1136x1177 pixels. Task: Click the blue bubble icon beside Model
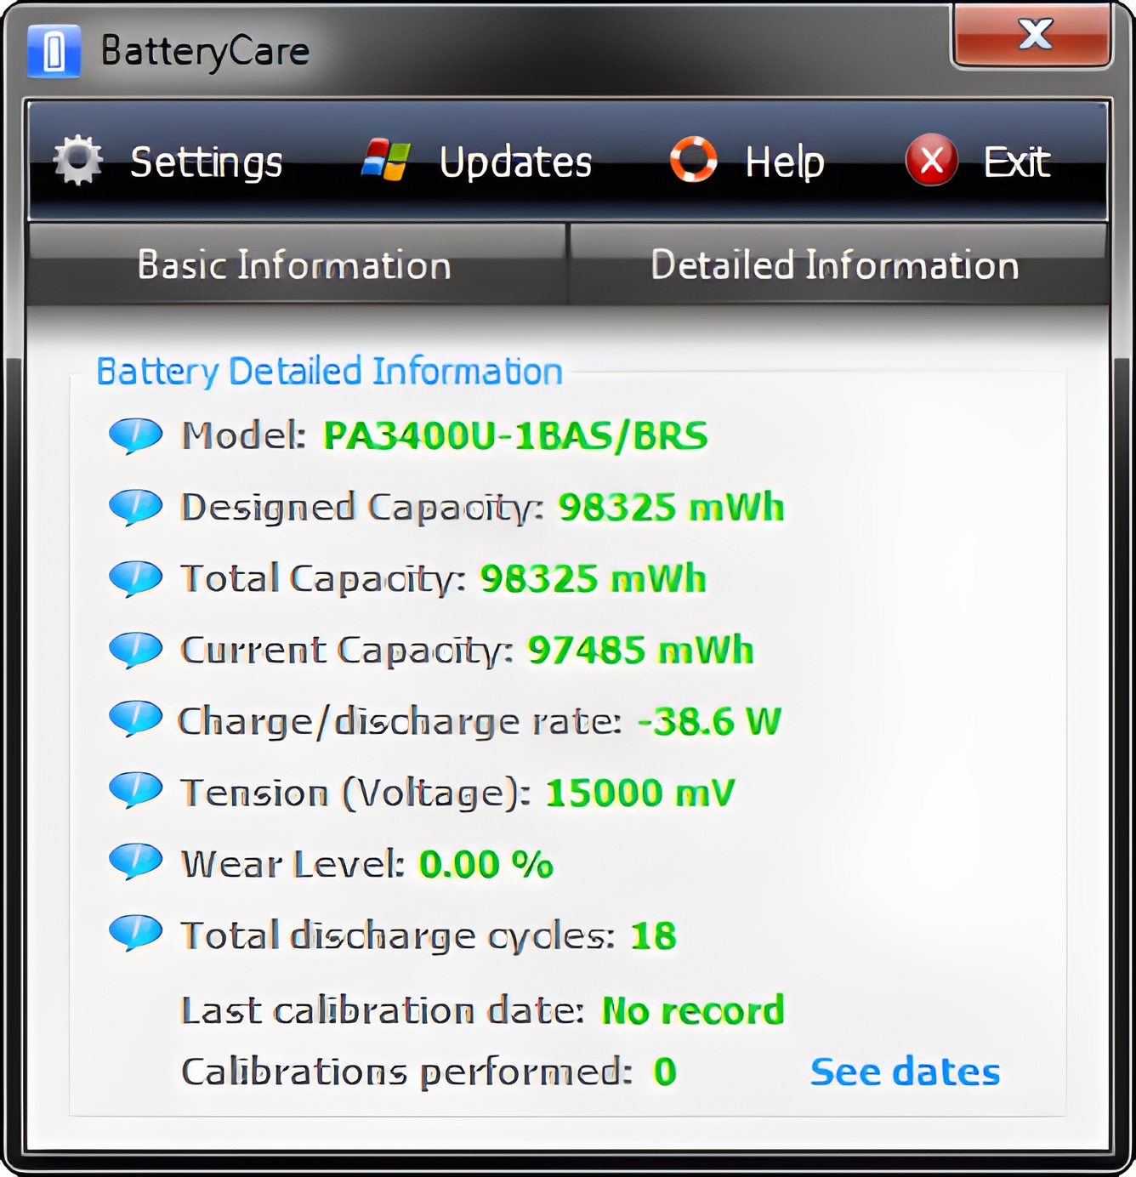pyautogui.click(x=135, y=435)
